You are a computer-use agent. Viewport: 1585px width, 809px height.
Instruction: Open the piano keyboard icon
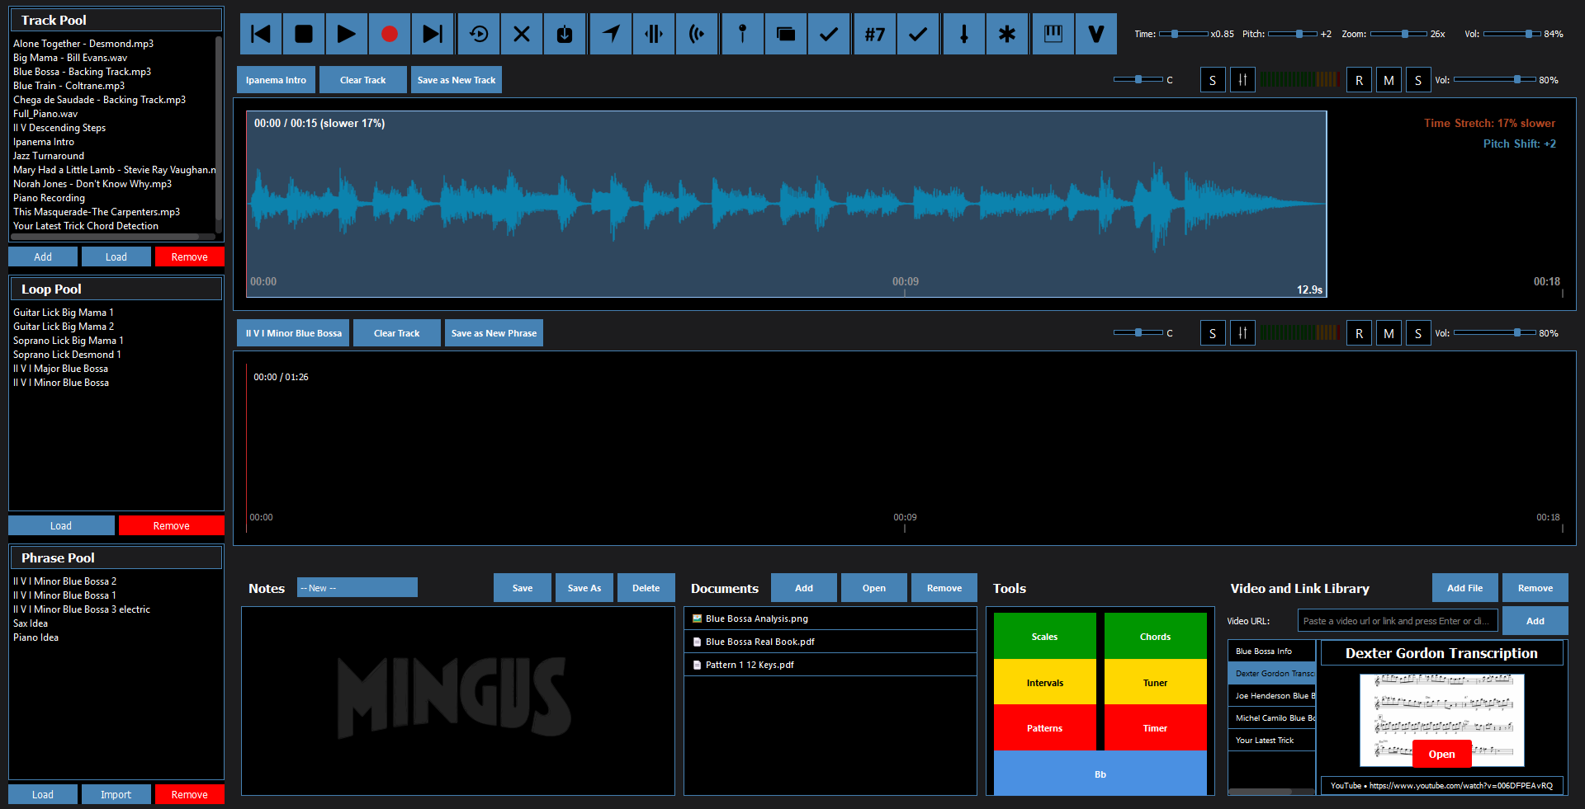1053,34
